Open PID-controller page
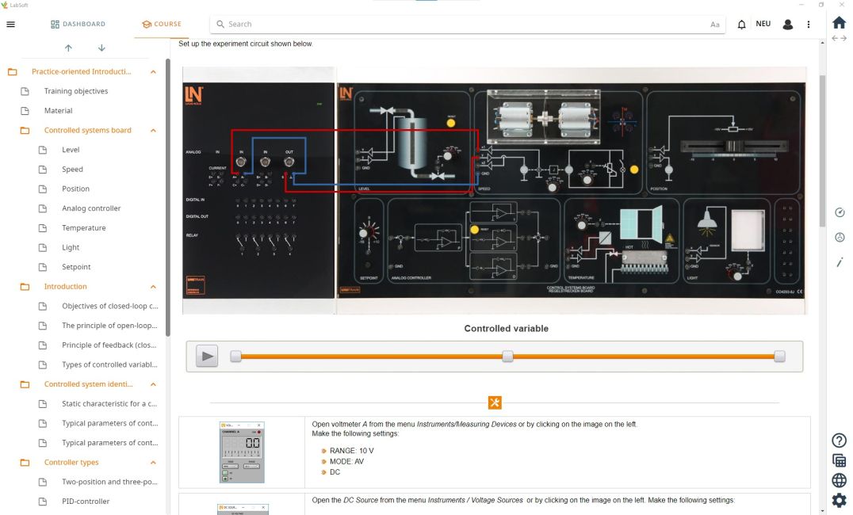 point(86,502)
